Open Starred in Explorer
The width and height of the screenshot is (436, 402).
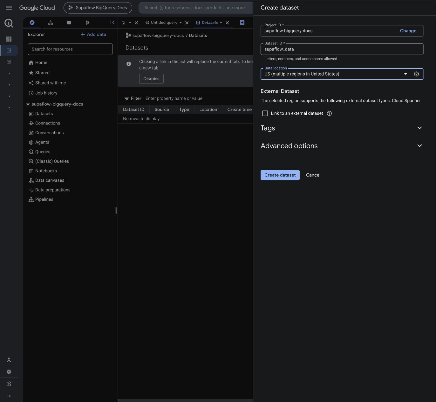coord(42,73)
